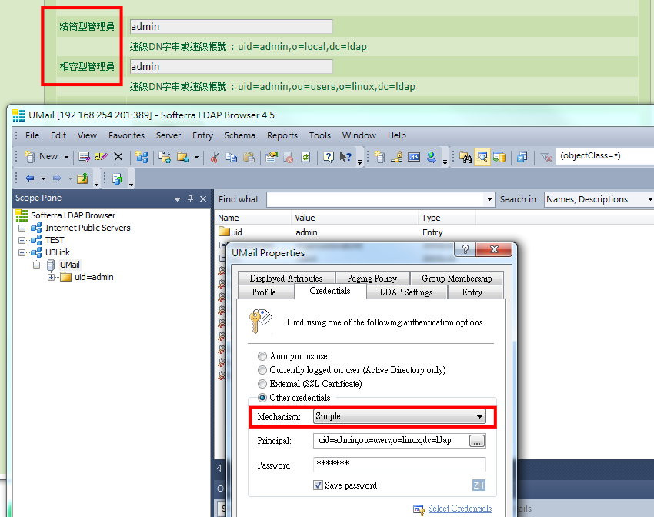Screen dimensions: 654x517
Task: Click the Help question mark icon
Action: coord(329,157)
